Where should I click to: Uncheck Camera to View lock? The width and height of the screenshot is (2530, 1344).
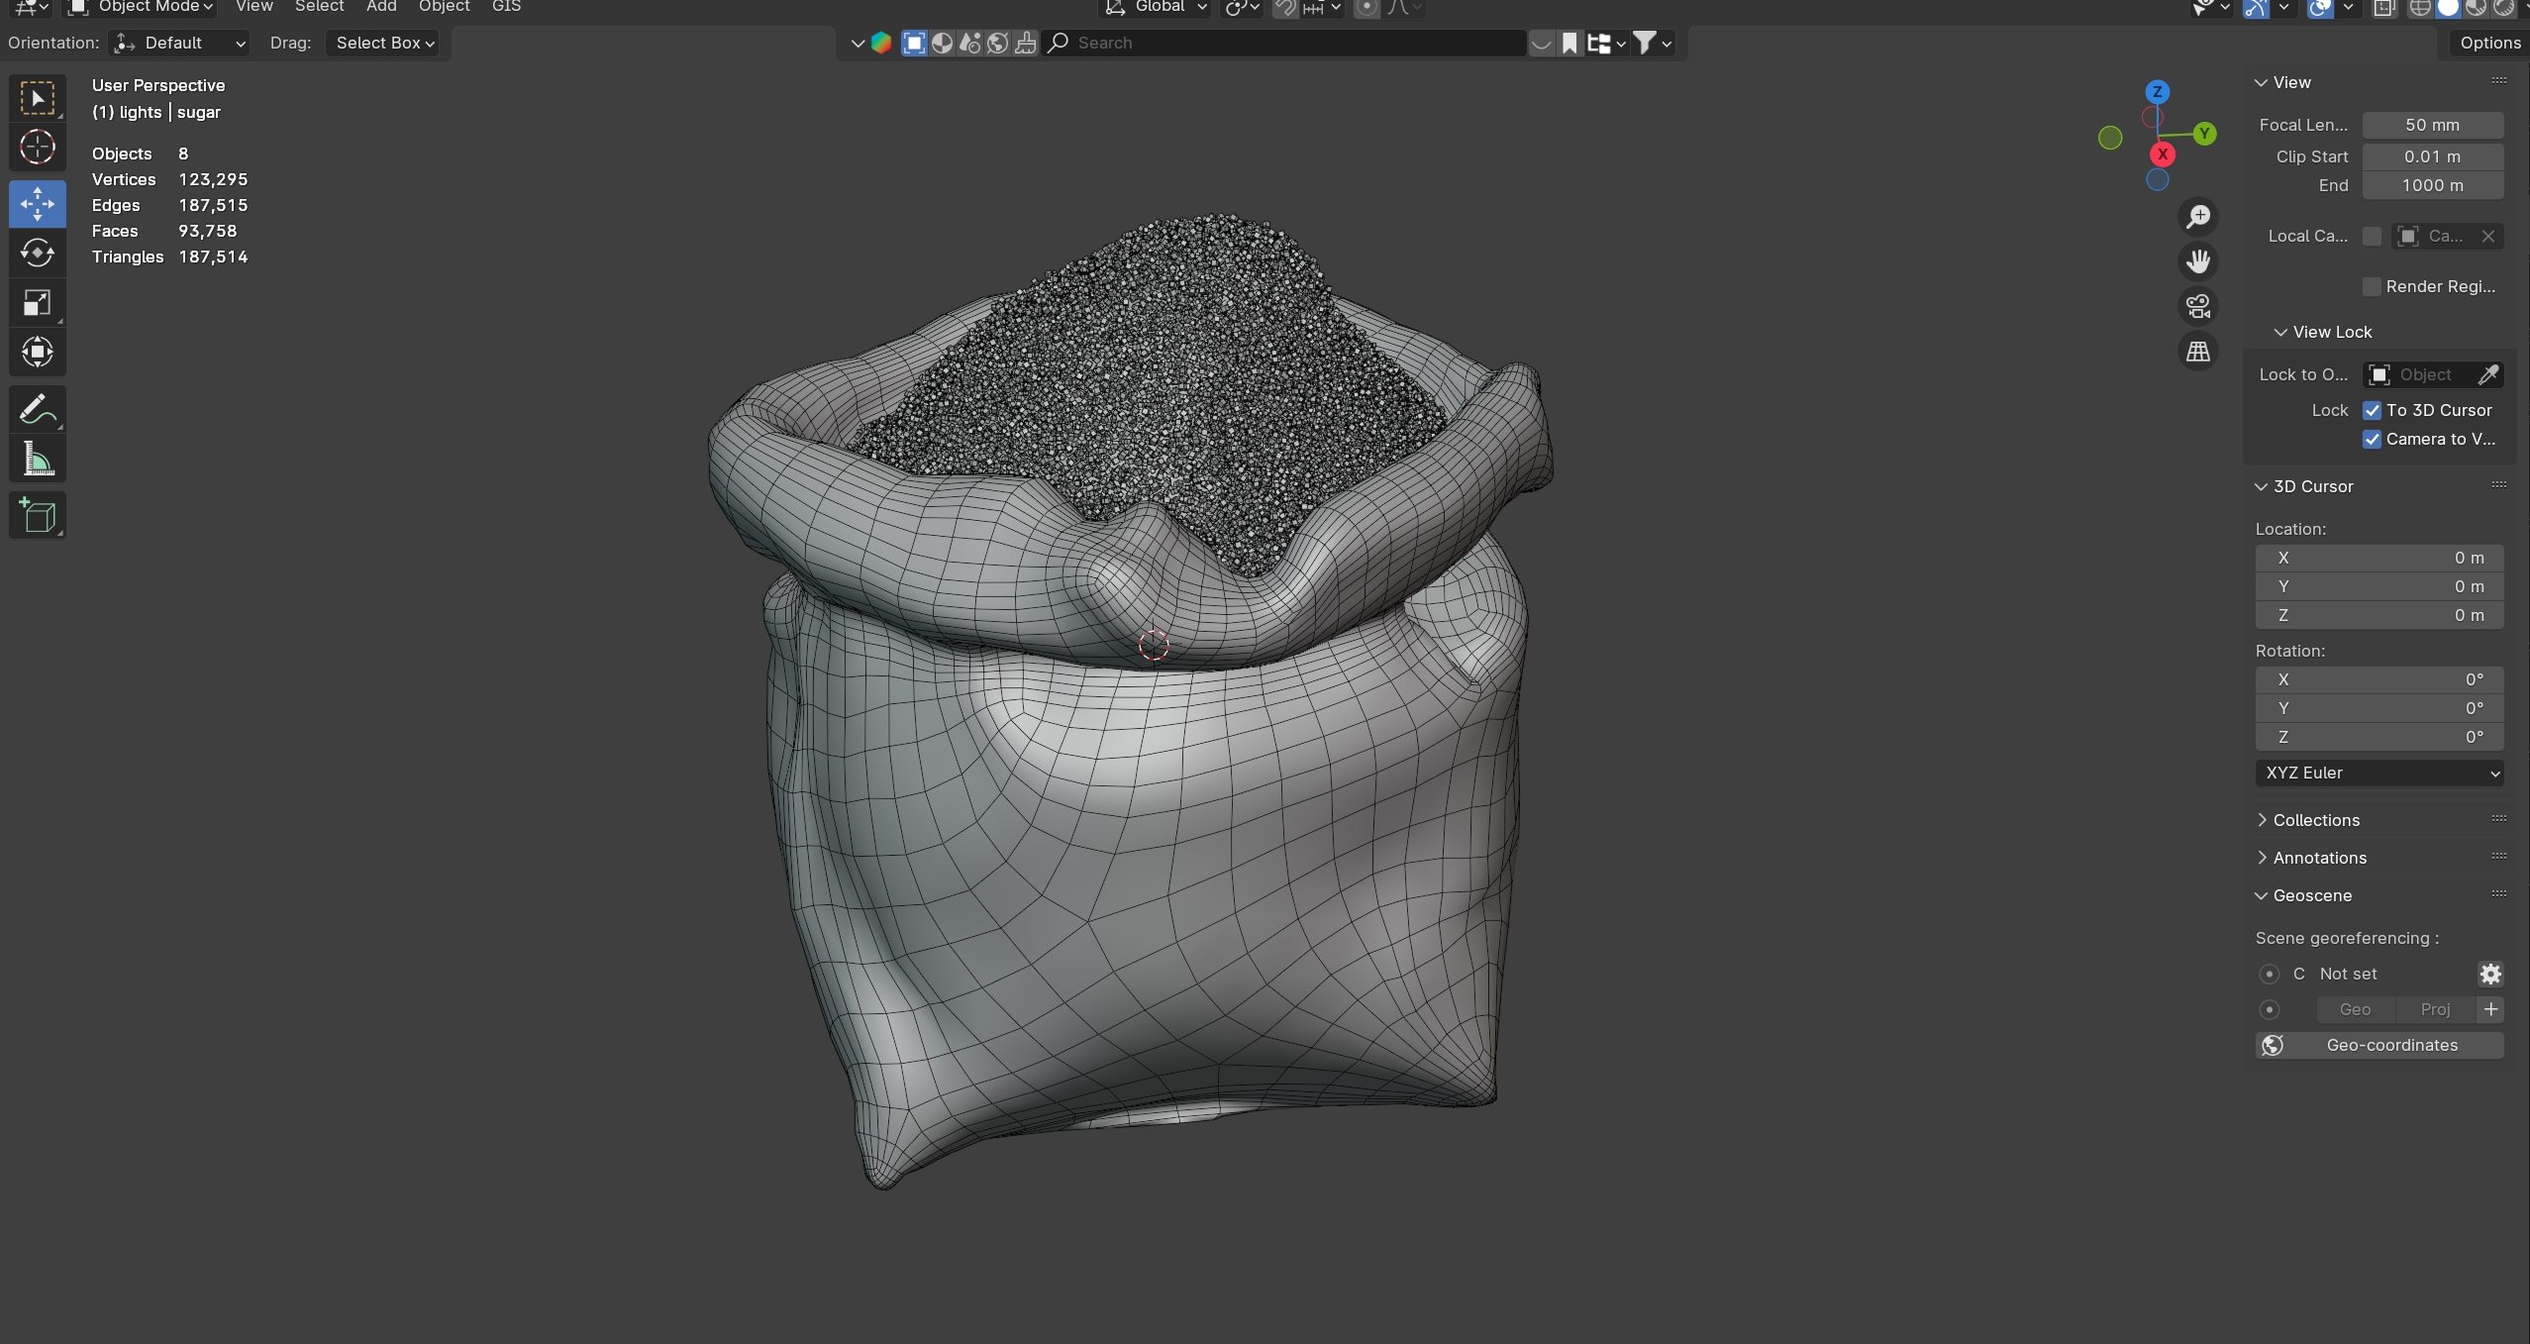click(x=2373, y=439)
